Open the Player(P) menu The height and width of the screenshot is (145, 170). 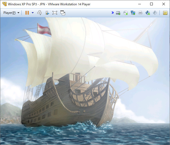11,13
